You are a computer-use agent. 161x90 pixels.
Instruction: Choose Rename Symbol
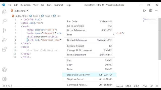tap(89, 46)
